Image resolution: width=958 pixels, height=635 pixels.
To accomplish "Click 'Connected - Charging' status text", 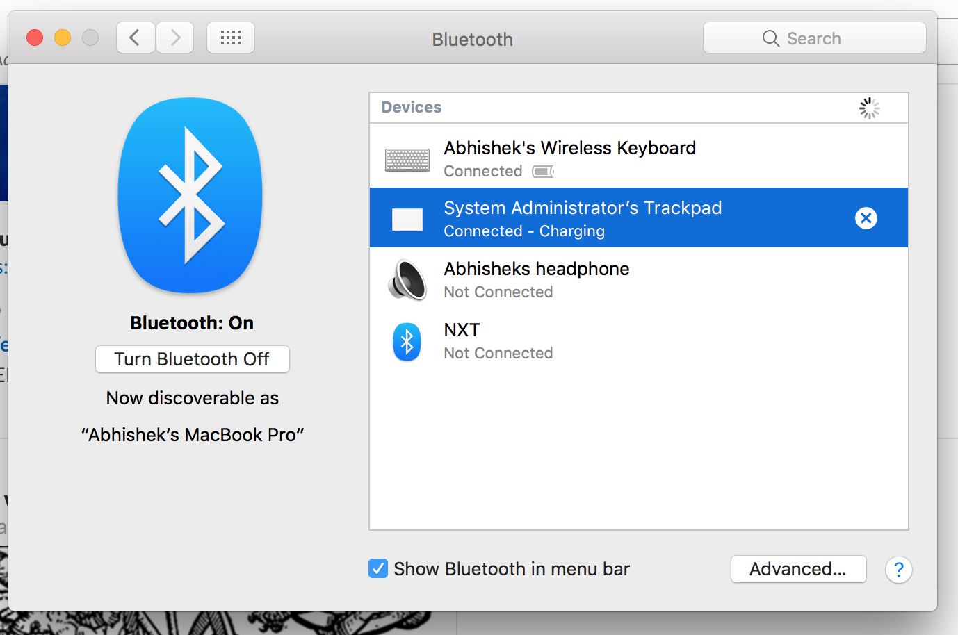I will coord(524,231).
